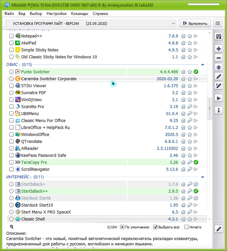Screen dimensions: 227x251
Task: Click the plus add icon in sidebar
Action: (218, 49)
